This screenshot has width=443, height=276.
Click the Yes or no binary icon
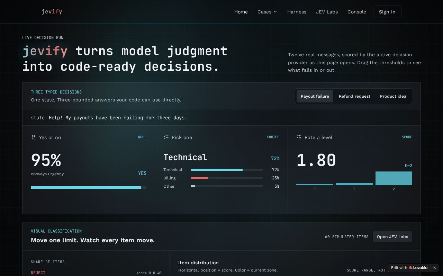[x=34, y=137]
